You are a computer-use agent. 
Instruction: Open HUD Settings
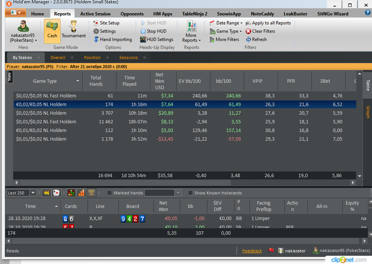click(x=157, y=39)
